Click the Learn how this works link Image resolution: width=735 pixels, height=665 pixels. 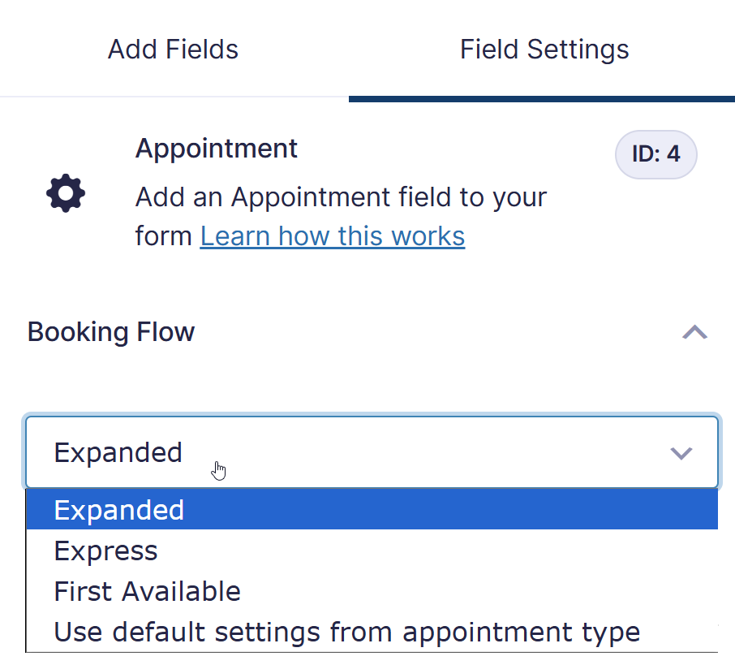tap(332, 235)
